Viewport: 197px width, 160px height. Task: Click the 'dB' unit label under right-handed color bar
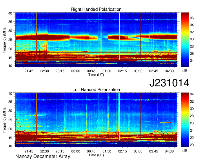point(185,71)
